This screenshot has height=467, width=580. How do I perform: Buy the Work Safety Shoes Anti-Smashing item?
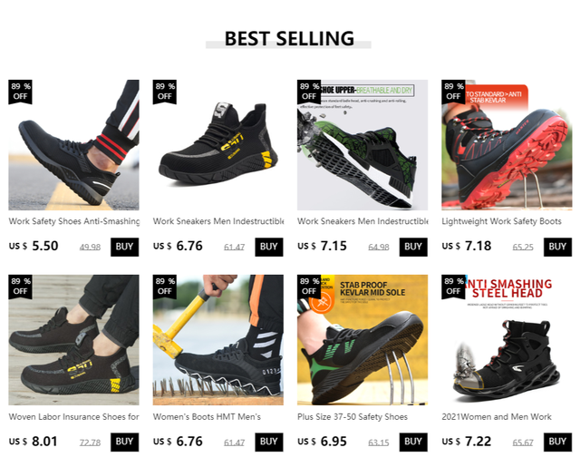125,247
